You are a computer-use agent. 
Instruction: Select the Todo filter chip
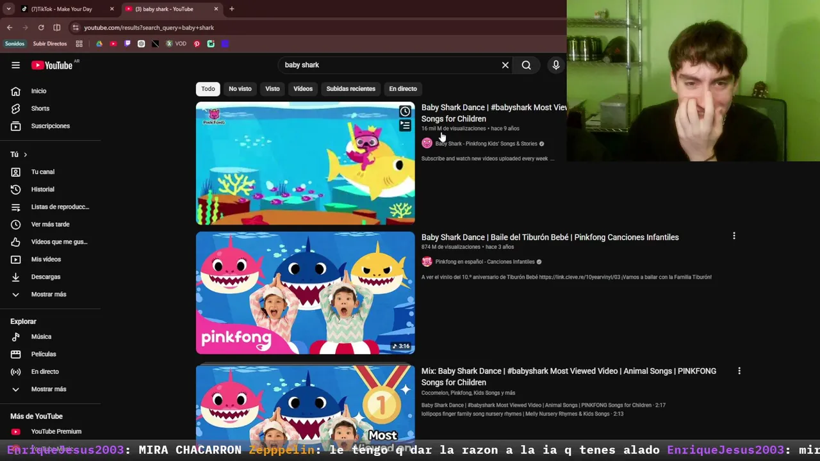(x=208, y=89)
